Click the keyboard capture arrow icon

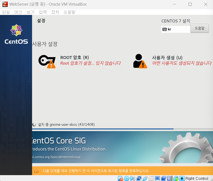[x=182, y=178]
